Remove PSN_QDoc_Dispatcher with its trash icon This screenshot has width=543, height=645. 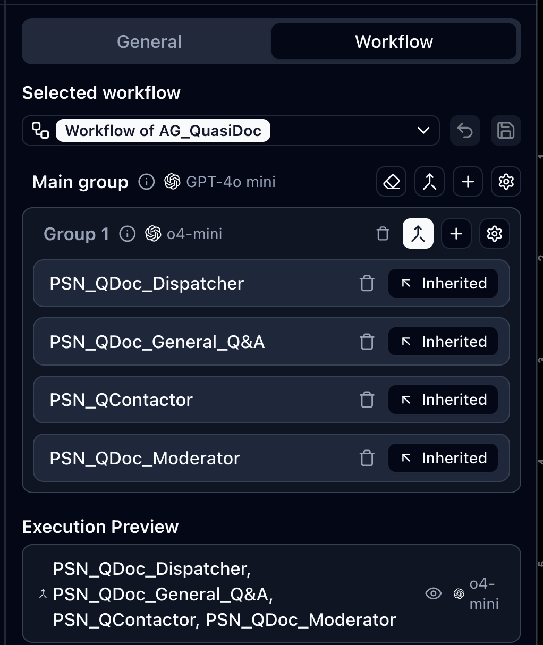coord(367,283)
